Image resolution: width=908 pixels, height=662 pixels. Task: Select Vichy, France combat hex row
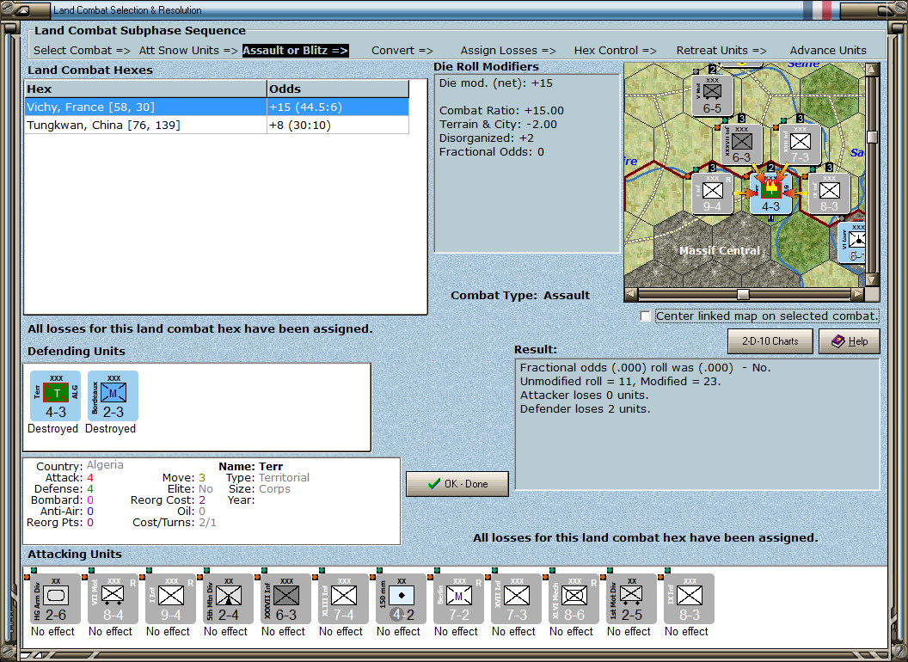pos(218,107)
